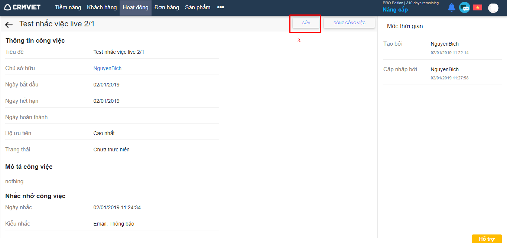
Task: Click the Chưa thực hiện status value
Action: click(111, 150)
